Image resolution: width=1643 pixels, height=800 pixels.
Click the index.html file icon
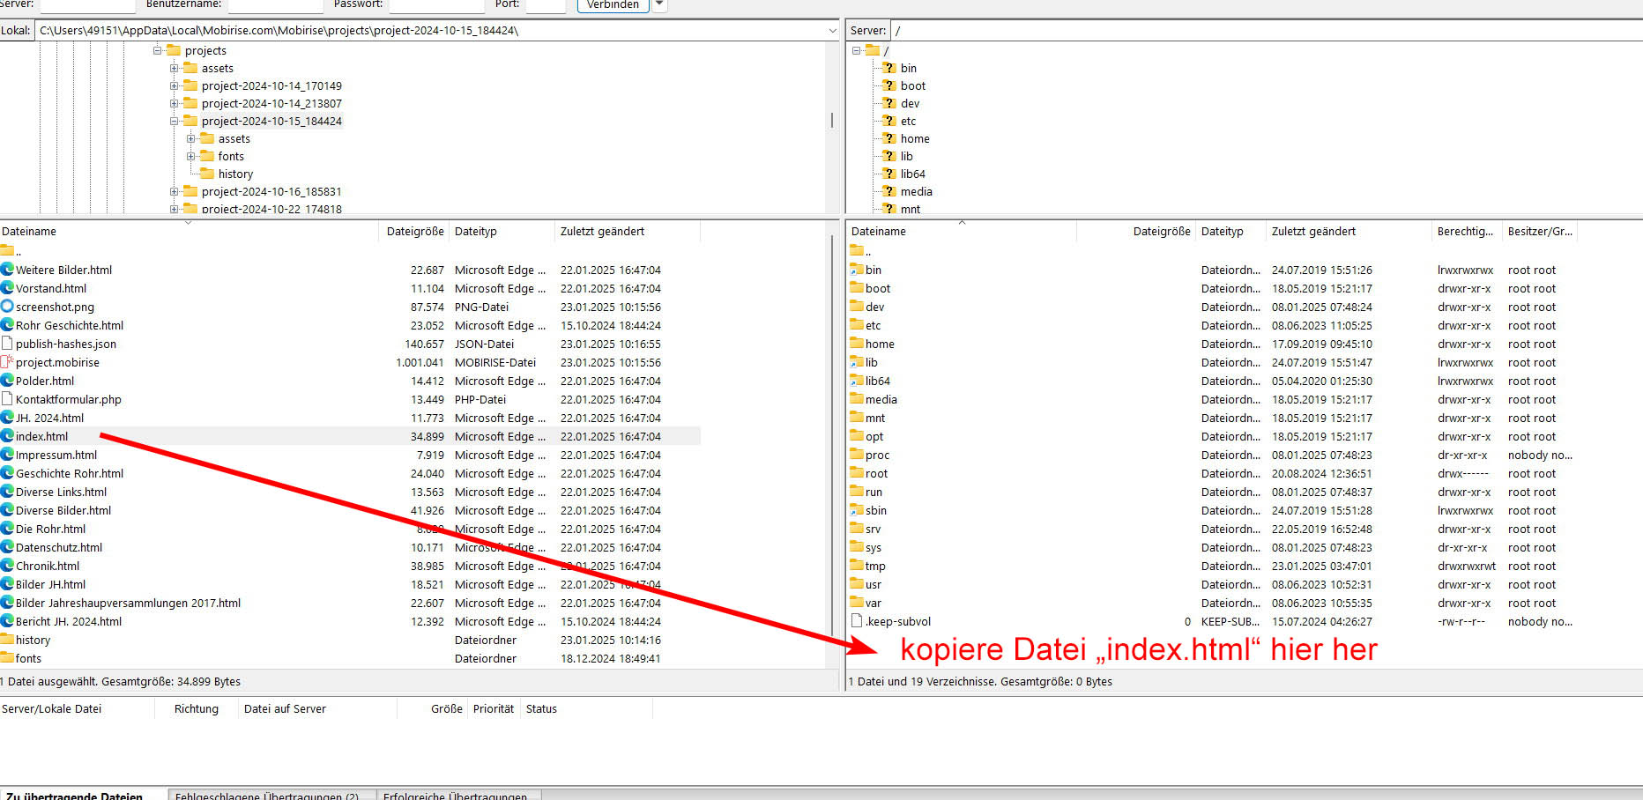point(7,436)
